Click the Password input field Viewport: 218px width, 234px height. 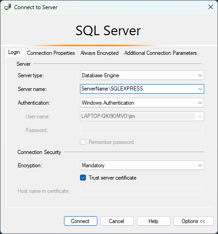(x=142, y=130)
